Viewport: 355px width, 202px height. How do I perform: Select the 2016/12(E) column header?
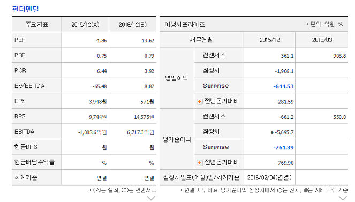(x=133, y=25)
